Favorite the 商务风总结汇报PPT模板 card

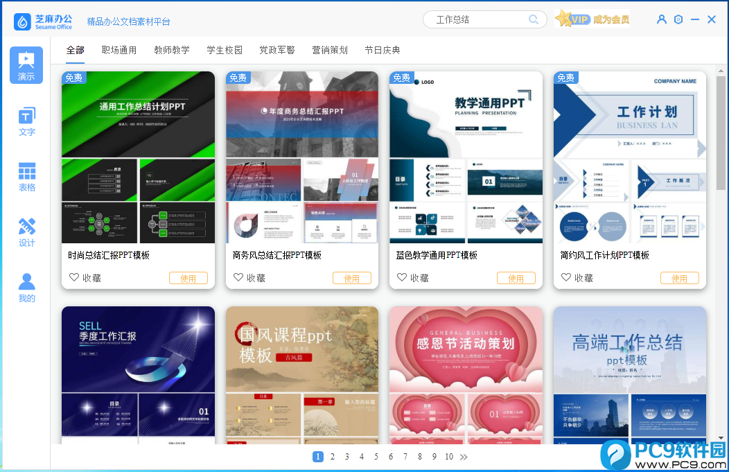[249, 278]
